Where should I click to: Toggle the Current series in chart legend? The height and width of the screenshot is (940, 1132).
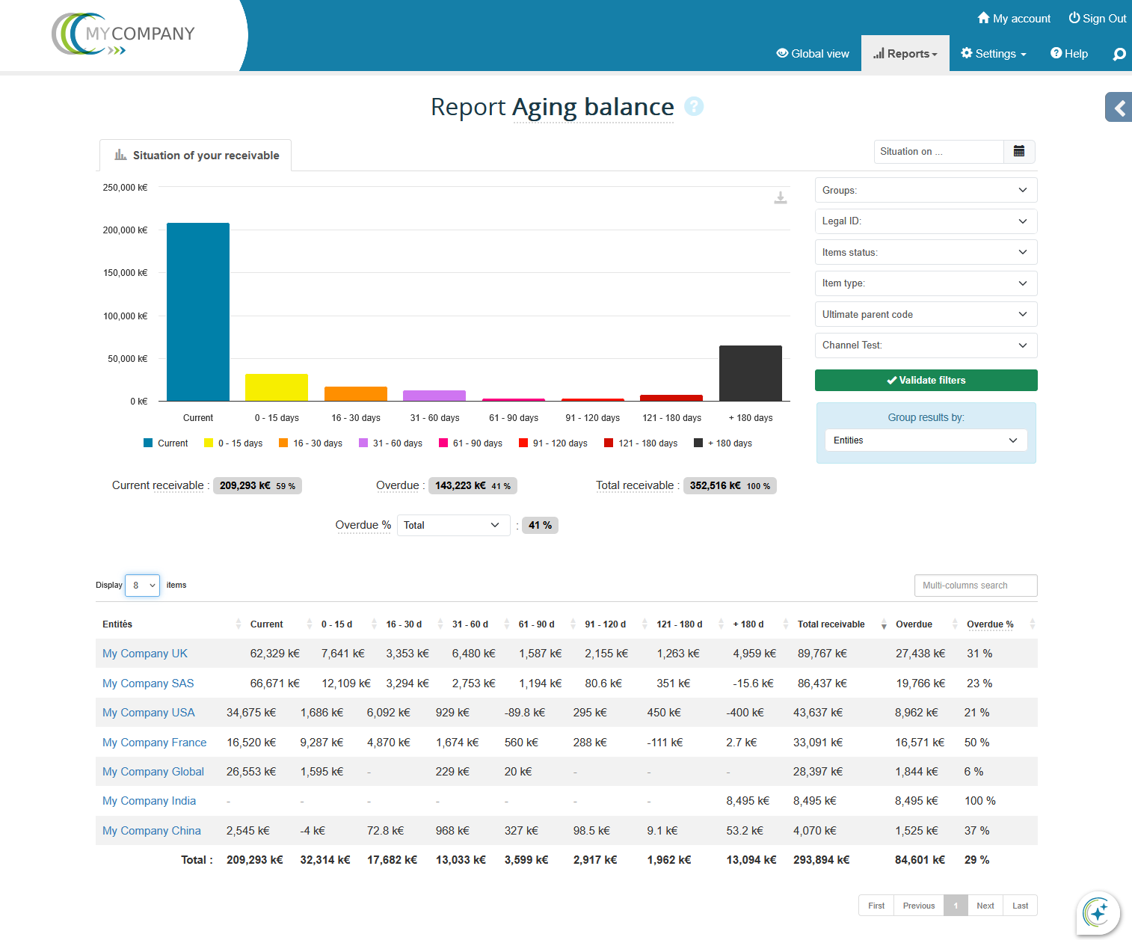coord(166,443)
